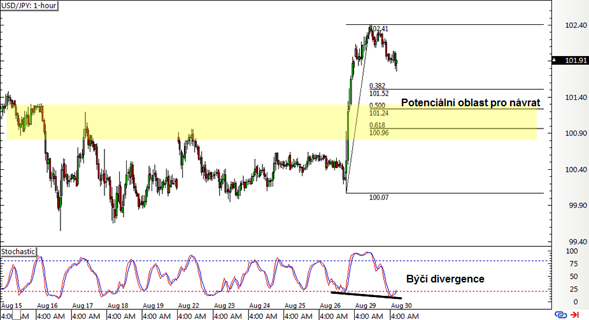Click the red chart shift arrow icon

pos(574,314)
